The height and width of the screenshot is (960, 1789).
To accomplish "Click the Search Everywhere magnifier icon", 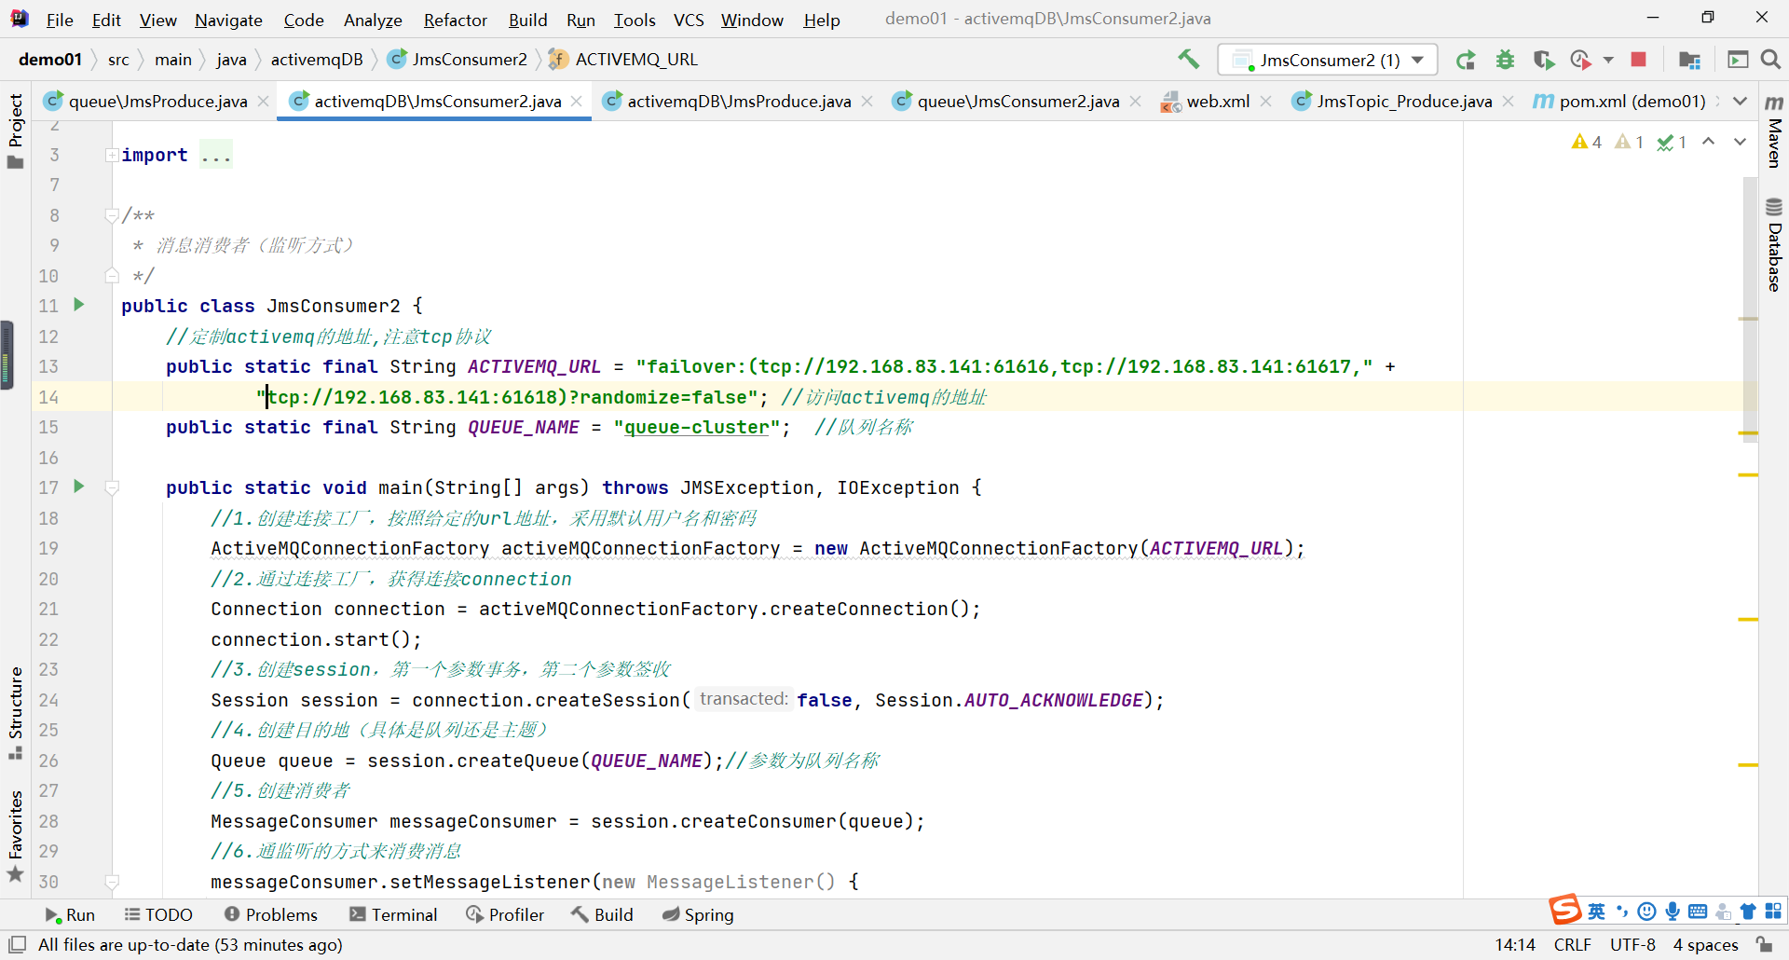I will [x=1770, y=60].
